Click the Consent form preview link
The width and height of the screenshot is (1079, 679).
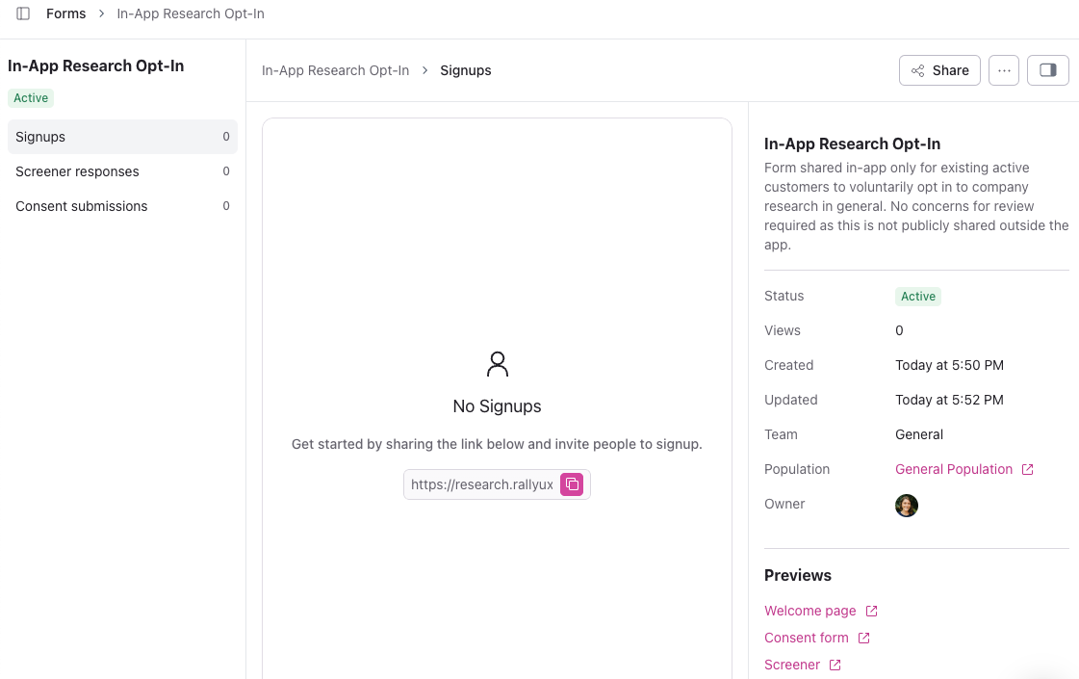click(x=806, y=638)
